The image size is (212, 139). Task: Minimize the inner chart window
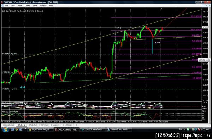tap(204, 6)
